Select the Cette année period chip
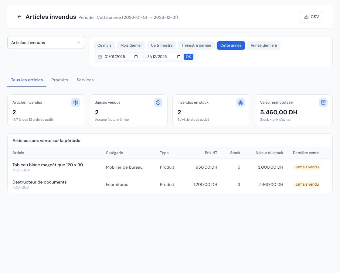The height and width of the screenshot is (273, 340). (x=231, y=45)
